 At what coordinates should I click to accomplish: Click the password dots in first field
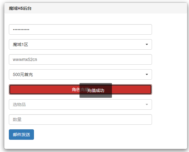point(21,30)
